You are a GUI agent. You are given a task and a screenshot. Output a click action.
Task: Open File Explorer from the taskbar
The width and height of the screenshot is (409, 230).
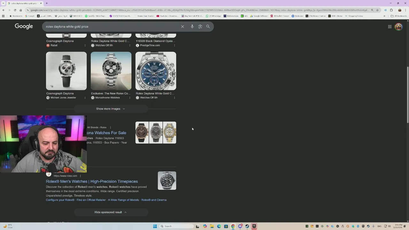(212, 226)
